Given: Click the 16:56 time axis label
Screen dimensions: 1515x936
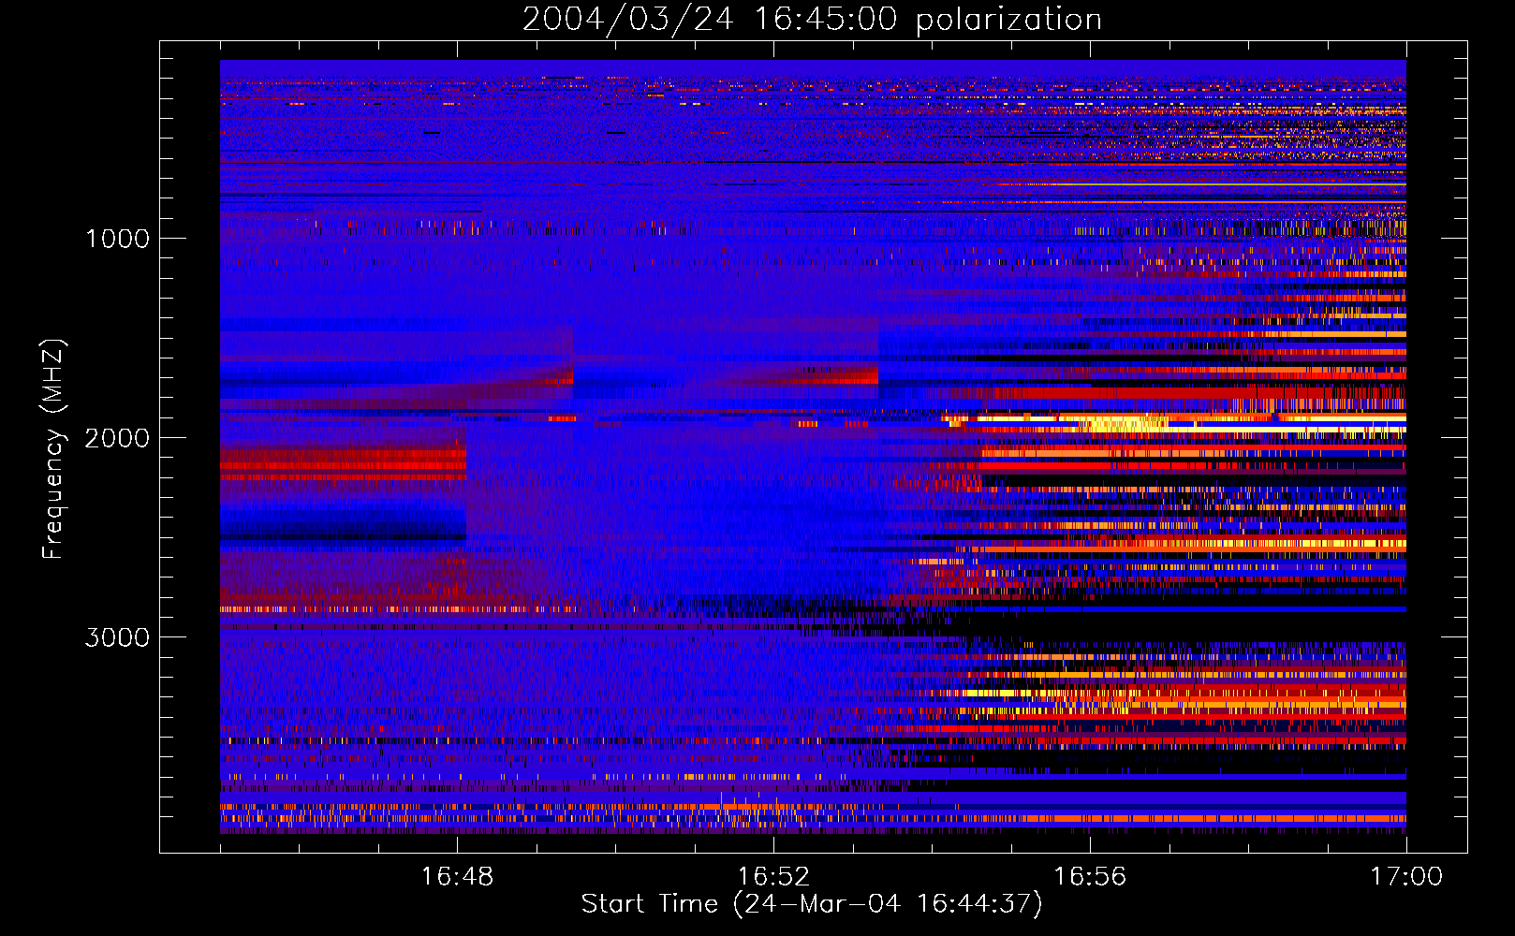Looking at the screenshot, I should (x=1090, y=876).
